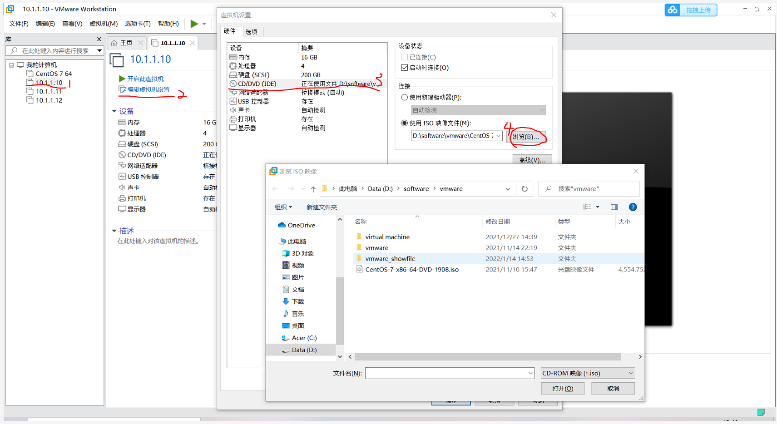Select 此电脑 in the navigation pane
This screenshot has height=424, width=777.
point(293,242)
